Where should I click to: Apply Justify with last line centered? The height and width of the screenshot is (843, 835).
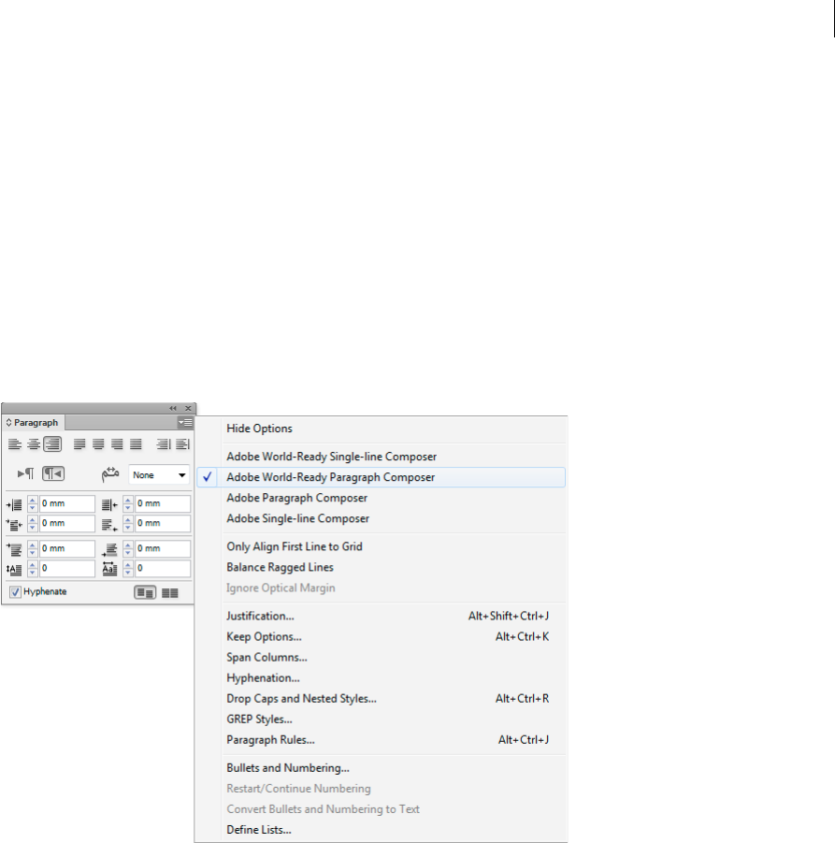click(98, 444)
